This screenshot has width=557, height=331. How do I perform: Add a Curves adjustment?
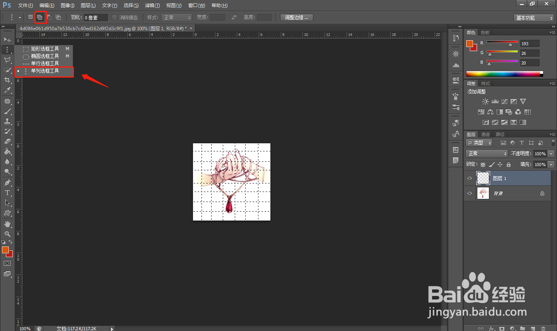[x=504, y=101]
